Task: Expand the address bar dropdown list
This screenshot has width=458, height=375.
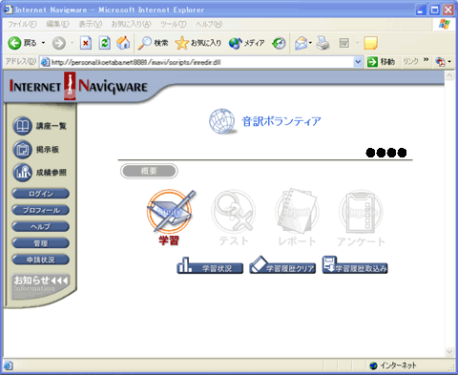Action: [358, 62]
